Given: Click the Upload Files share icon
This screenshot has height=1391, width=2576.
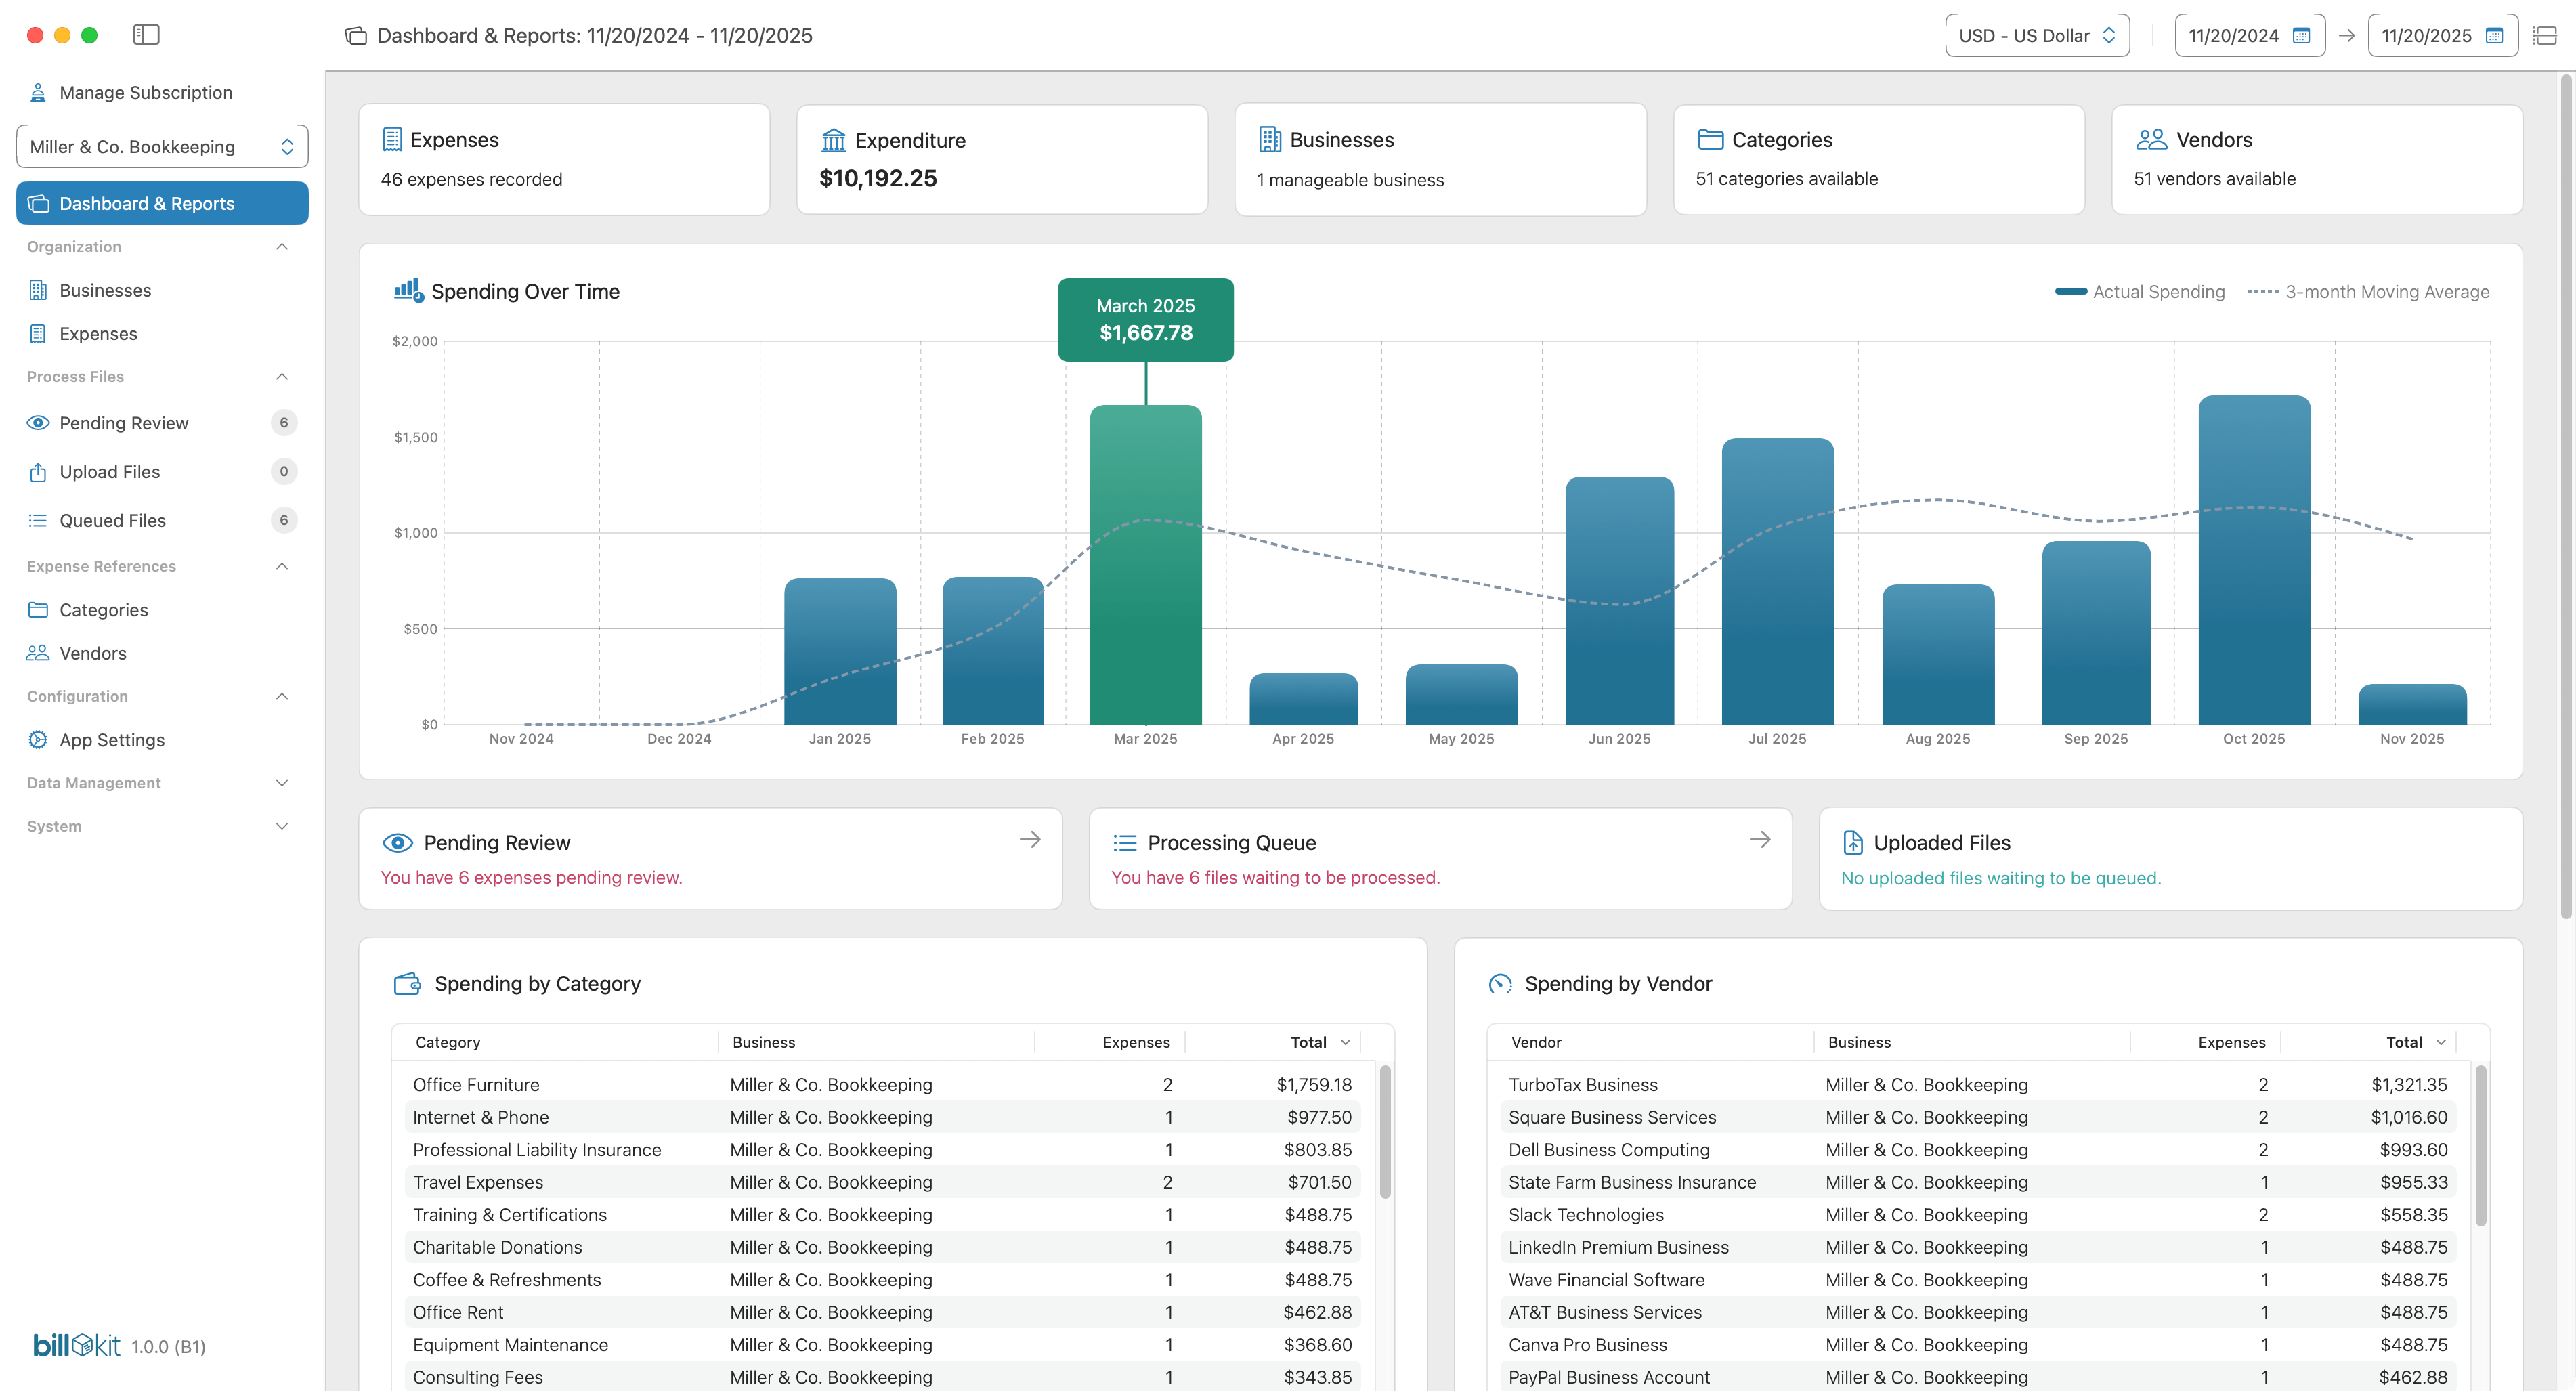Looking at the screenshot, I should [x=38, y=472].
